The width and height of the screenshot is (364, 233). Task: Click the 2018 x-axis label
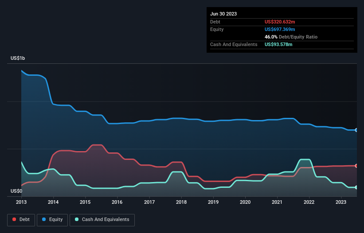tap(181, 202)
